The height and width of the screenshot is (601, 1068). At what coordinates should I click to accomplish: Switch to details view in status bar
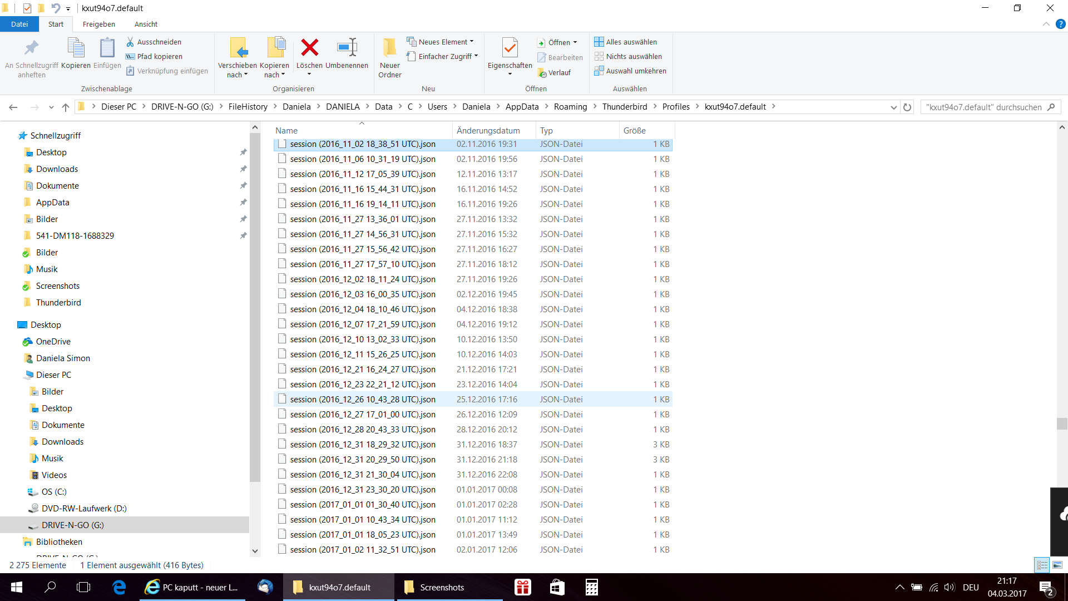(x=1042, y=565)
